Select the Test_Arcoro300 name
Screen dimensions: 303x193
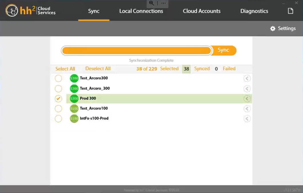pos(94,78)
